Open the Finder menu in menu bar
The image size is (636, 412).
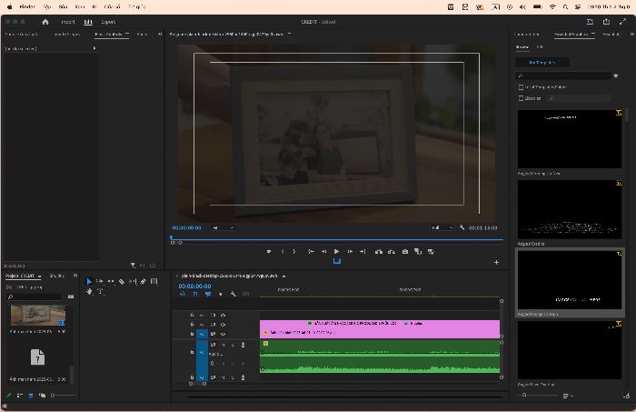pyautogui.click(x=27, y=7)
